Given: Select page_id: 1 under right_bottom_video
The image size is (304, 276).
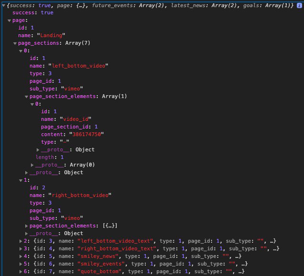Looking at the screenshot, I should click(45, 210).
